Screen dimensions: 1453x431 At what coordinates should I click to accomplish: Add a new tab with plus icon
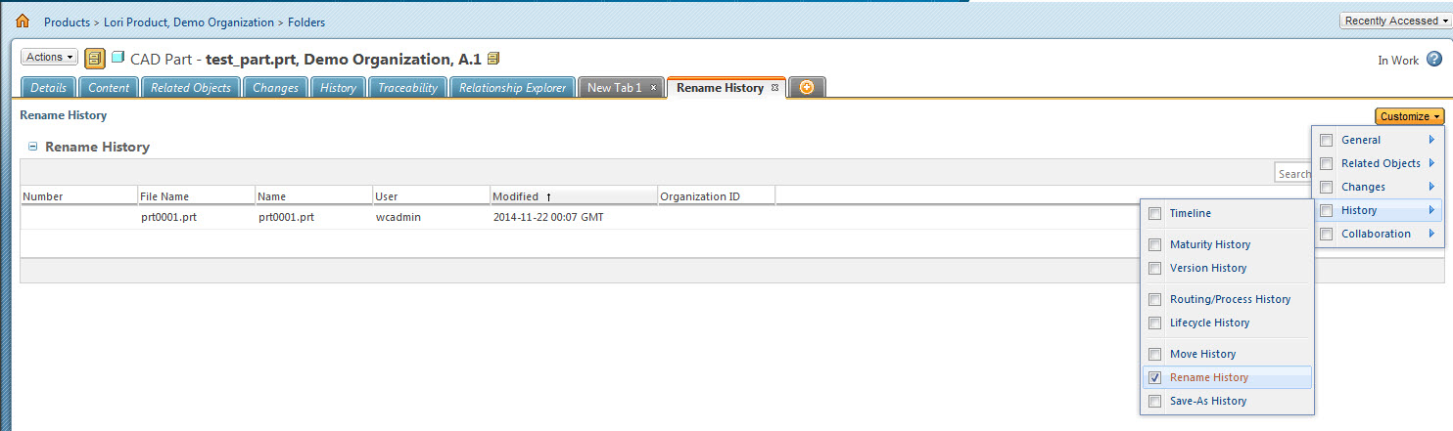(x=807, y=88)
